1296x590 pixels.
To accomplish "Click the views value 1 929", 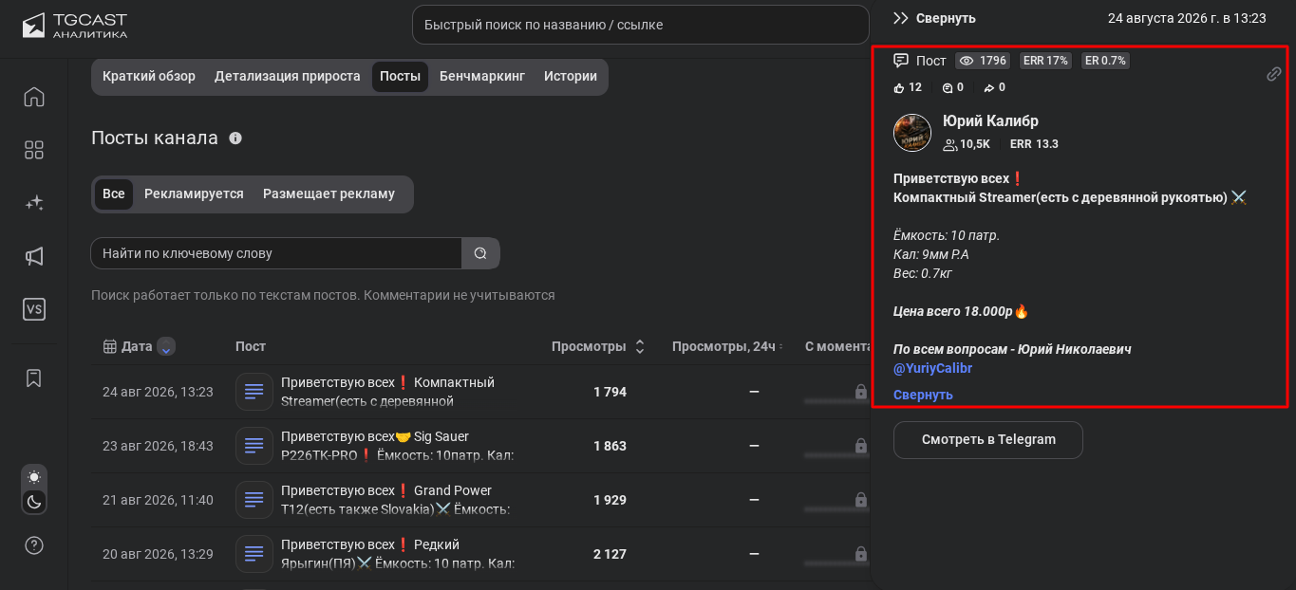I will [610, 500].
